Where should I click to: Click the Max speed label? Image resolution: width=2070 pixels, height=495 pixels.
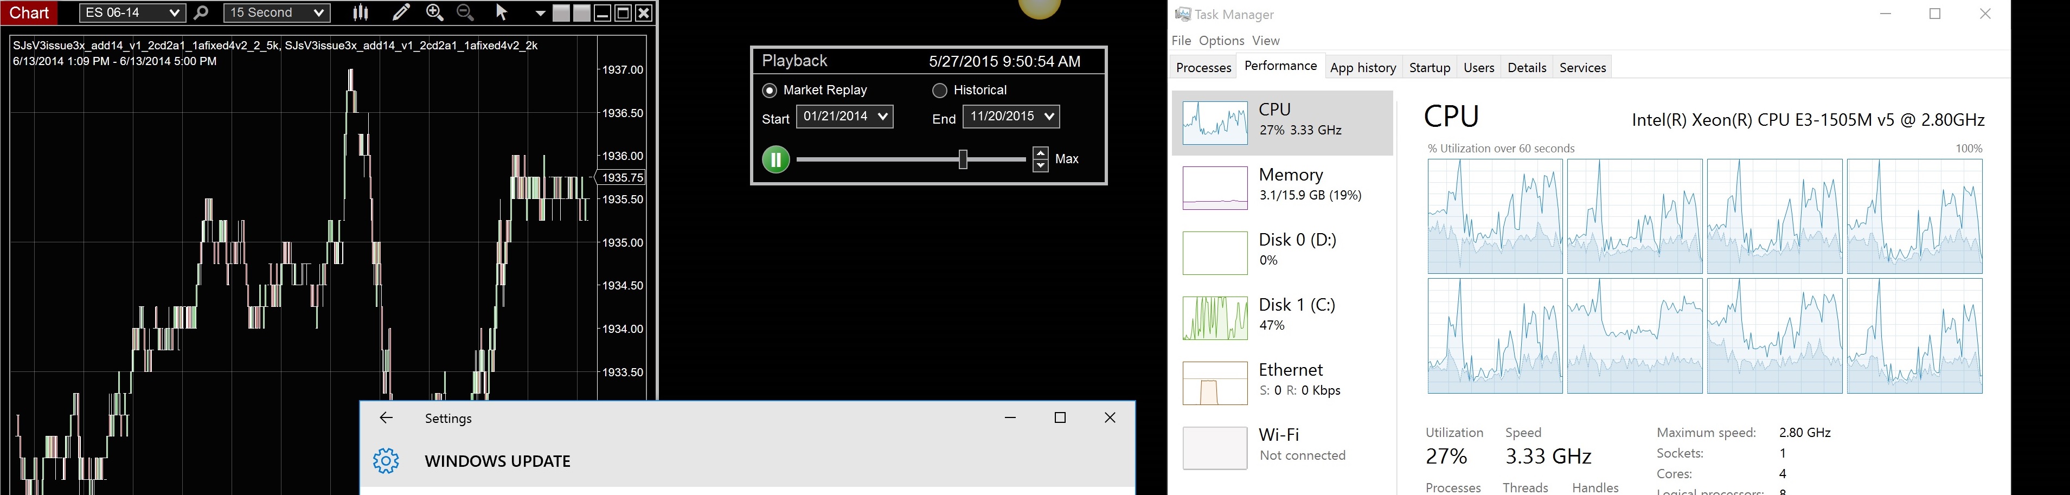pos(1066,159)
